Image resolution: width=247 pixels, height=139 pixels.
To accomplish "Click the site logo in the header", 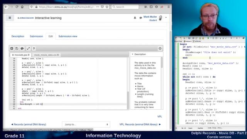I will click(x=25, y=18).
